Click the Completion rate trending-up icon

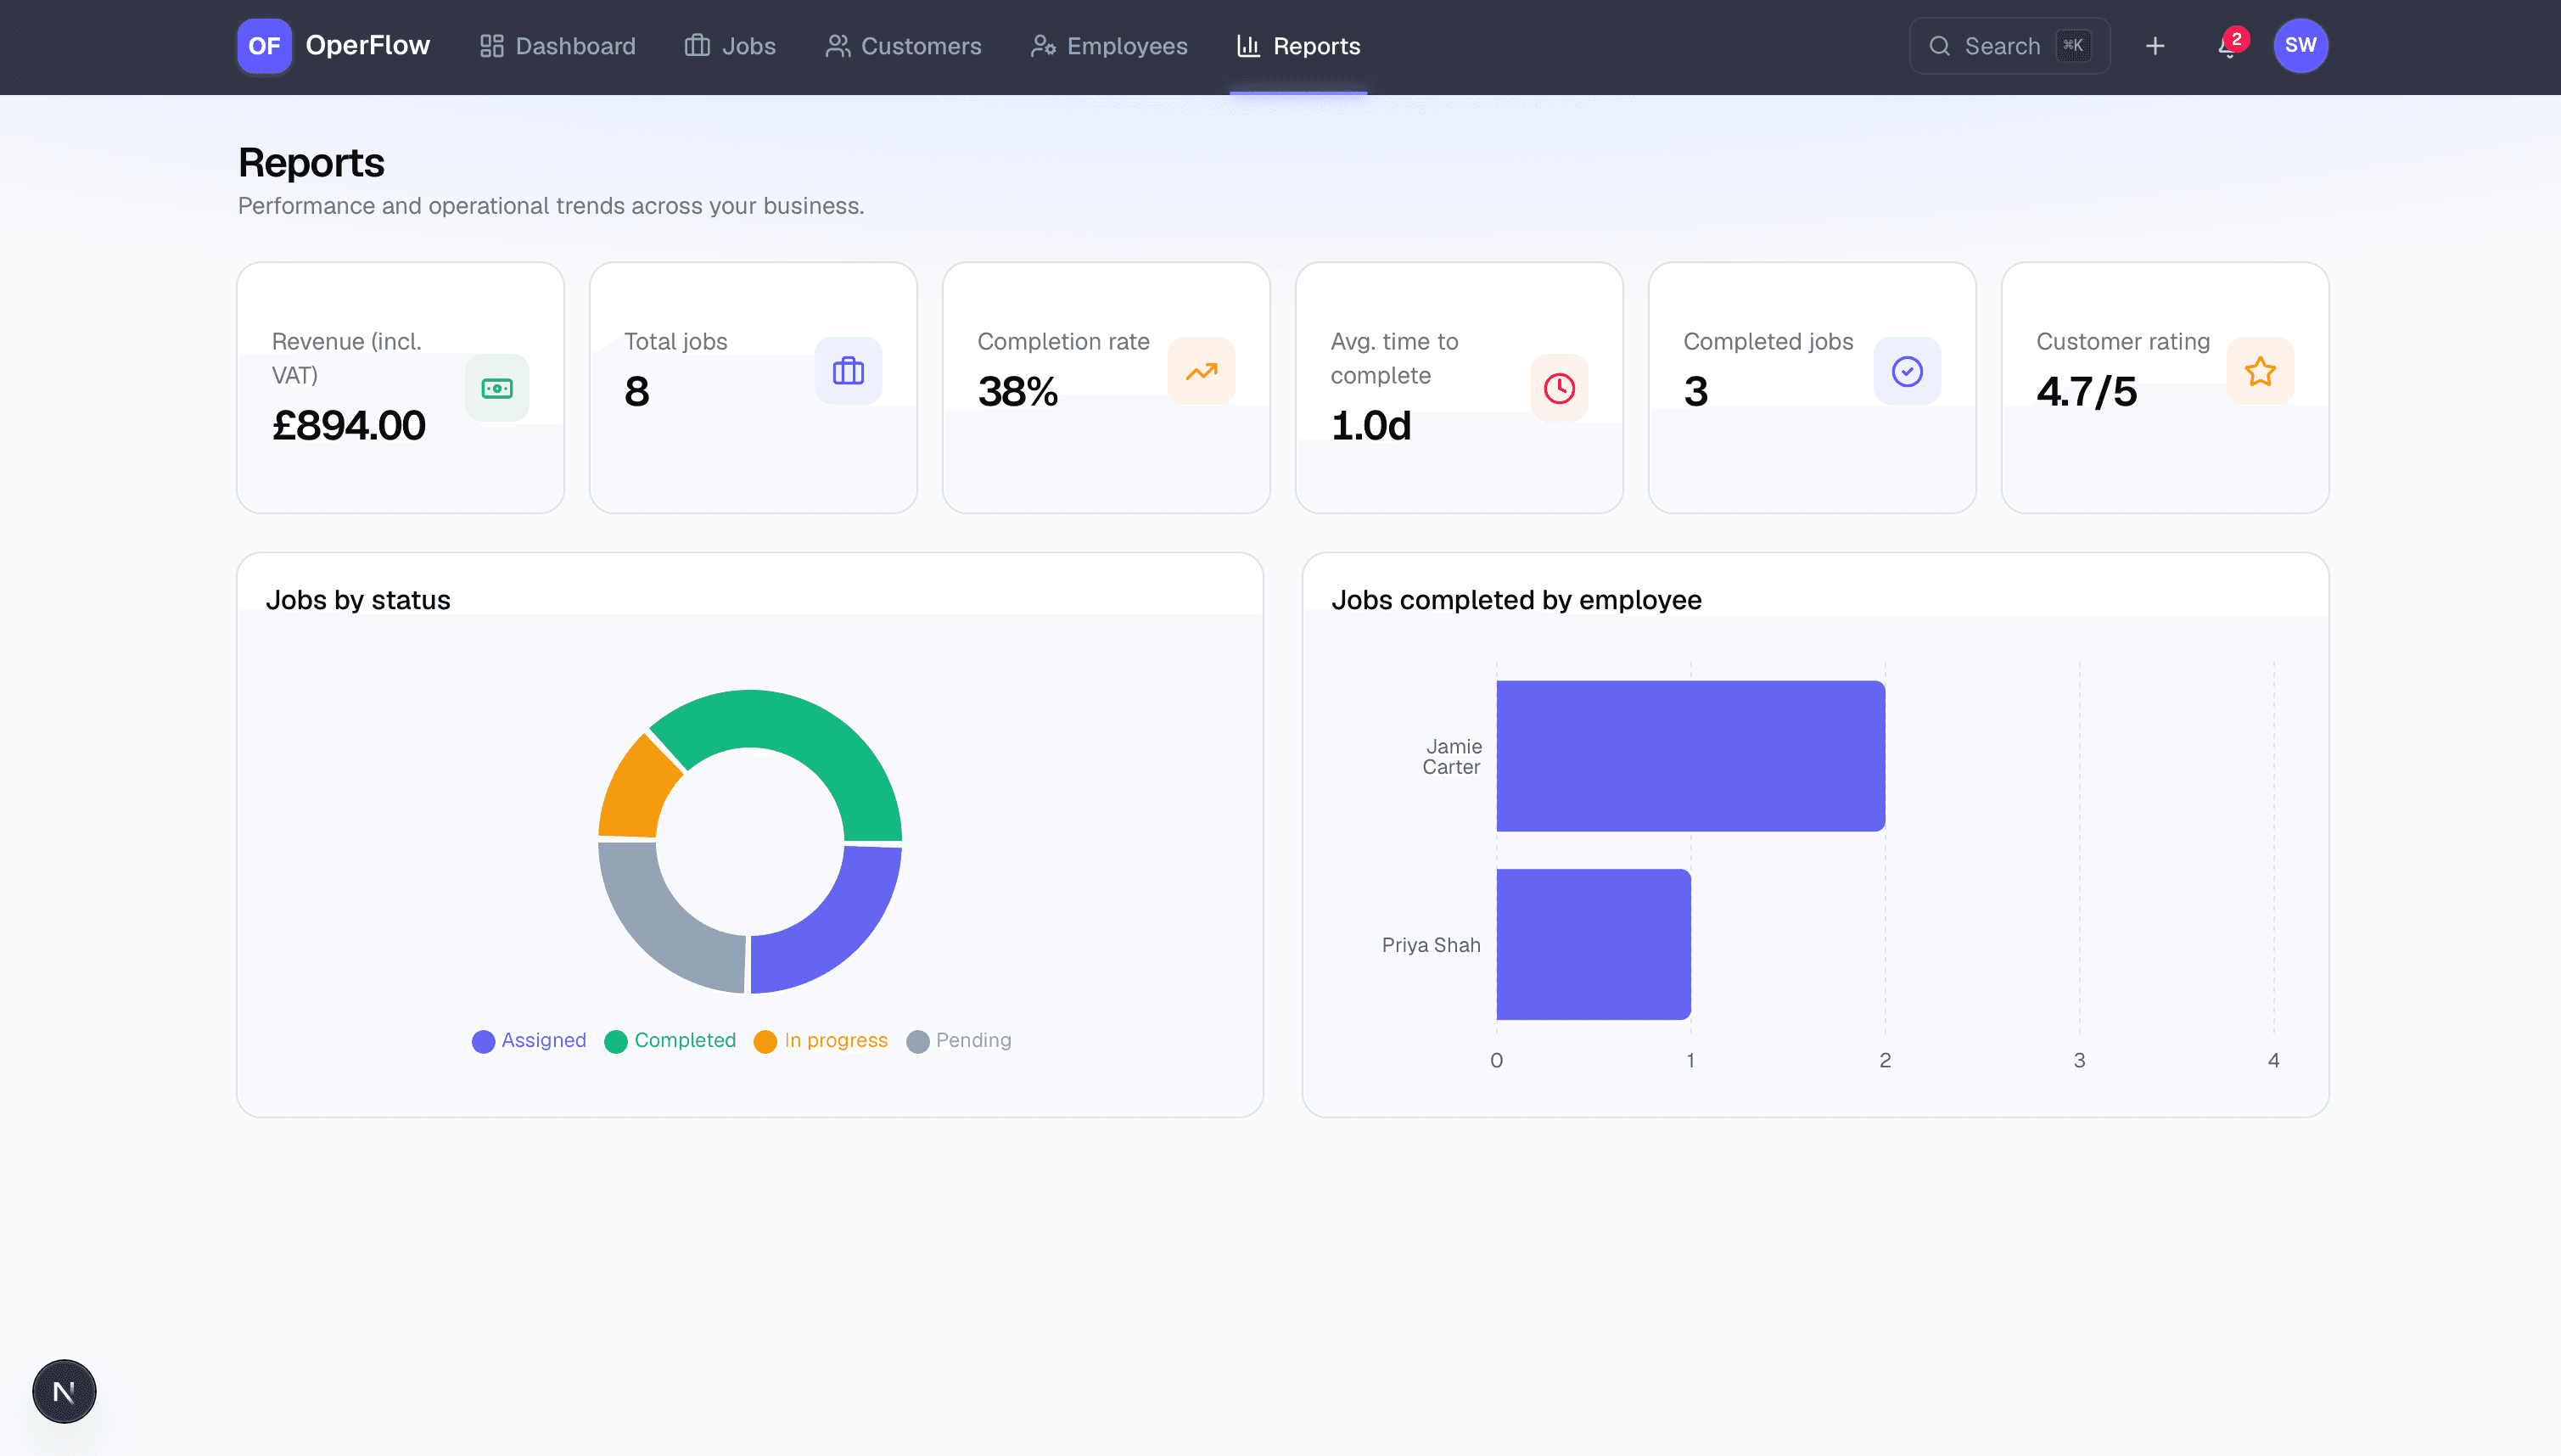1201,371
